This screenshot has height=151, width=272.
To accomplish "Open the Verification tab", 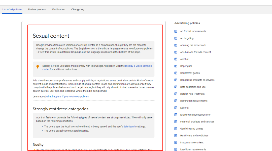I will tap(58, 9).
